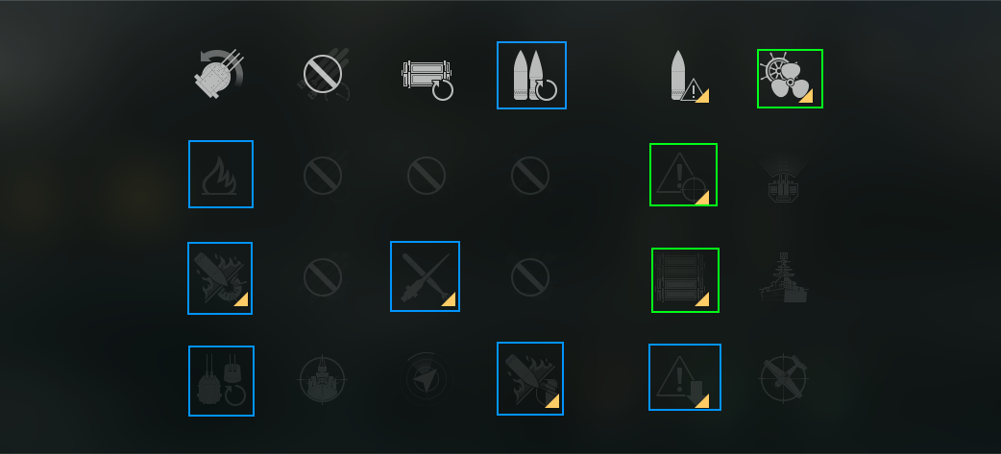This screenshot has height=454, width=1001.
Task: Click the dim prohibited skill next to the flame
Action: click(323, 176)
